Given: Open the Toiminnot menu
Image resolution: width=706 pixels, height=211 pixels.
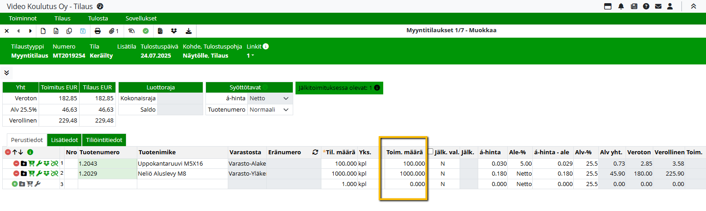Looking at the screenshot, I should pos(23,19).
